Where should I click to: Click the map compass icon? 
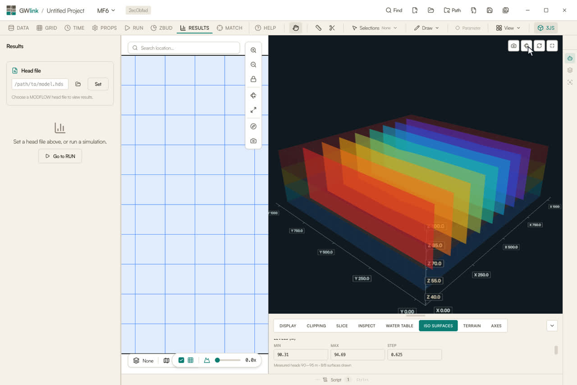click(253, 127)
